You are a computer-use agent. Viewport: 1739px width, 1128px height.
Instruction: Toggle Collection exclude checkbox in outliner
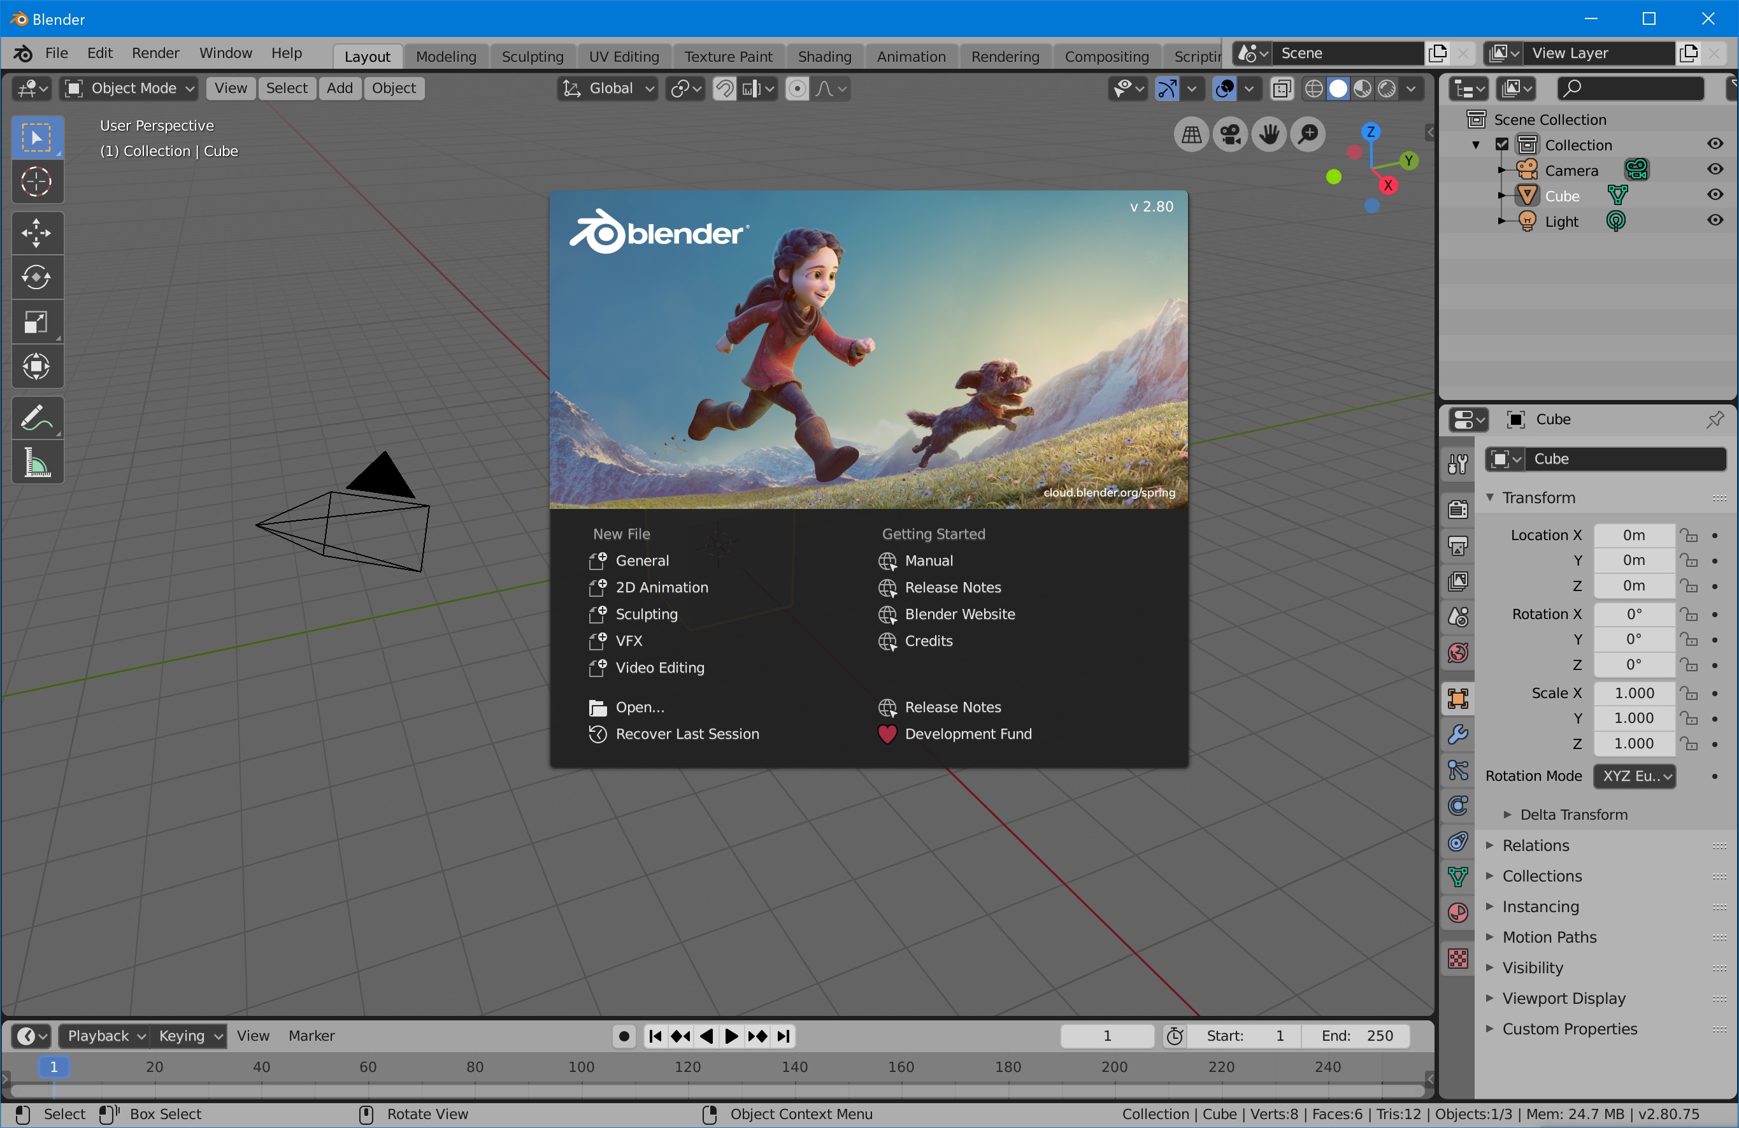[x=1502, y=145]
